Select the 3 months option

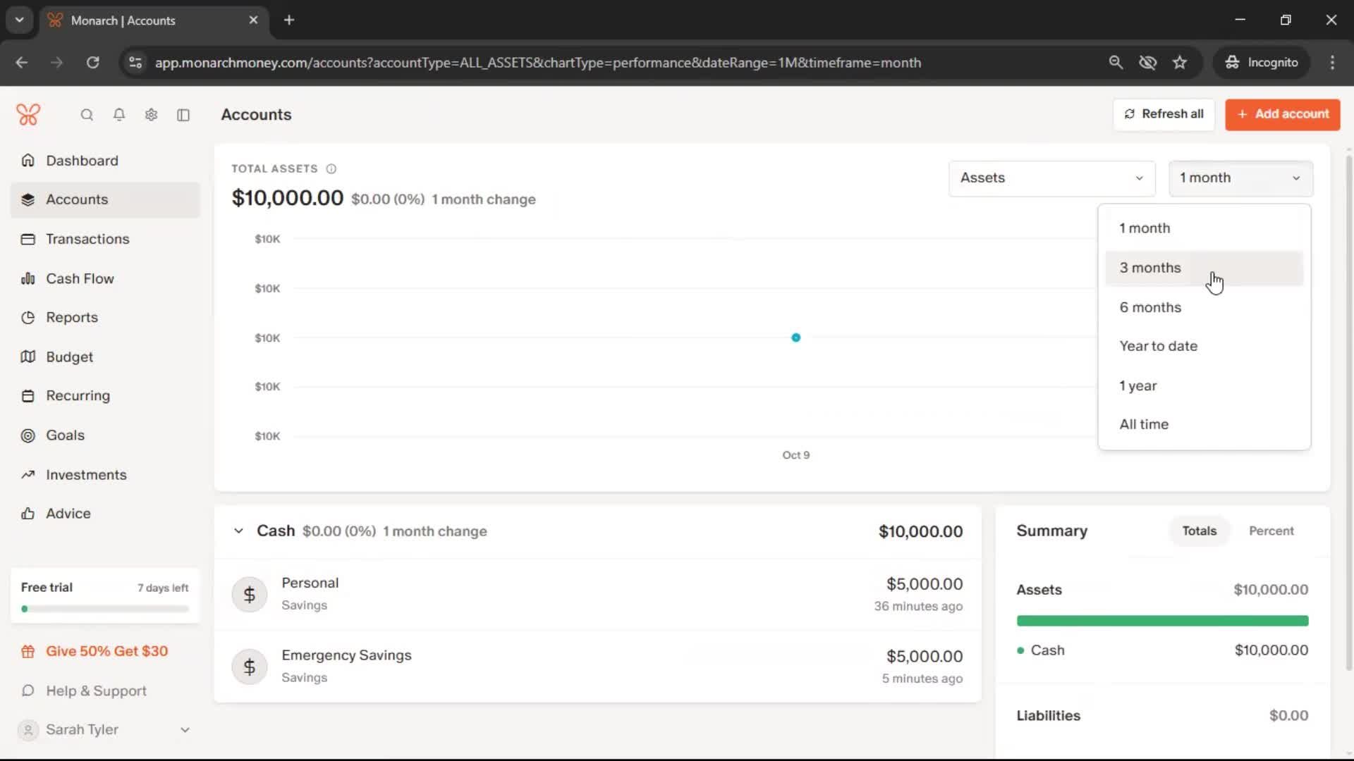point(1150,268)
